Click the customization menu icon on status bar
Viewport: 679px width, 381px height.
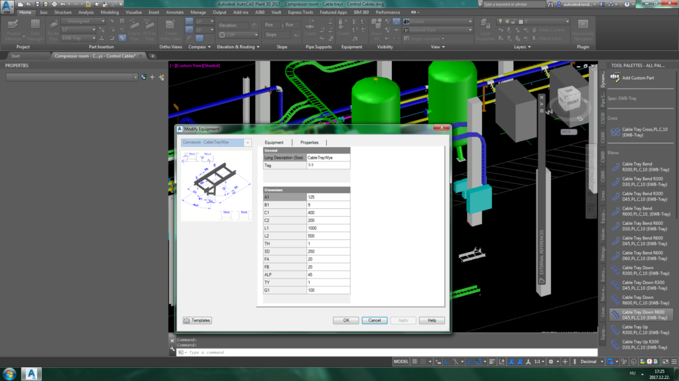point(674,362)
